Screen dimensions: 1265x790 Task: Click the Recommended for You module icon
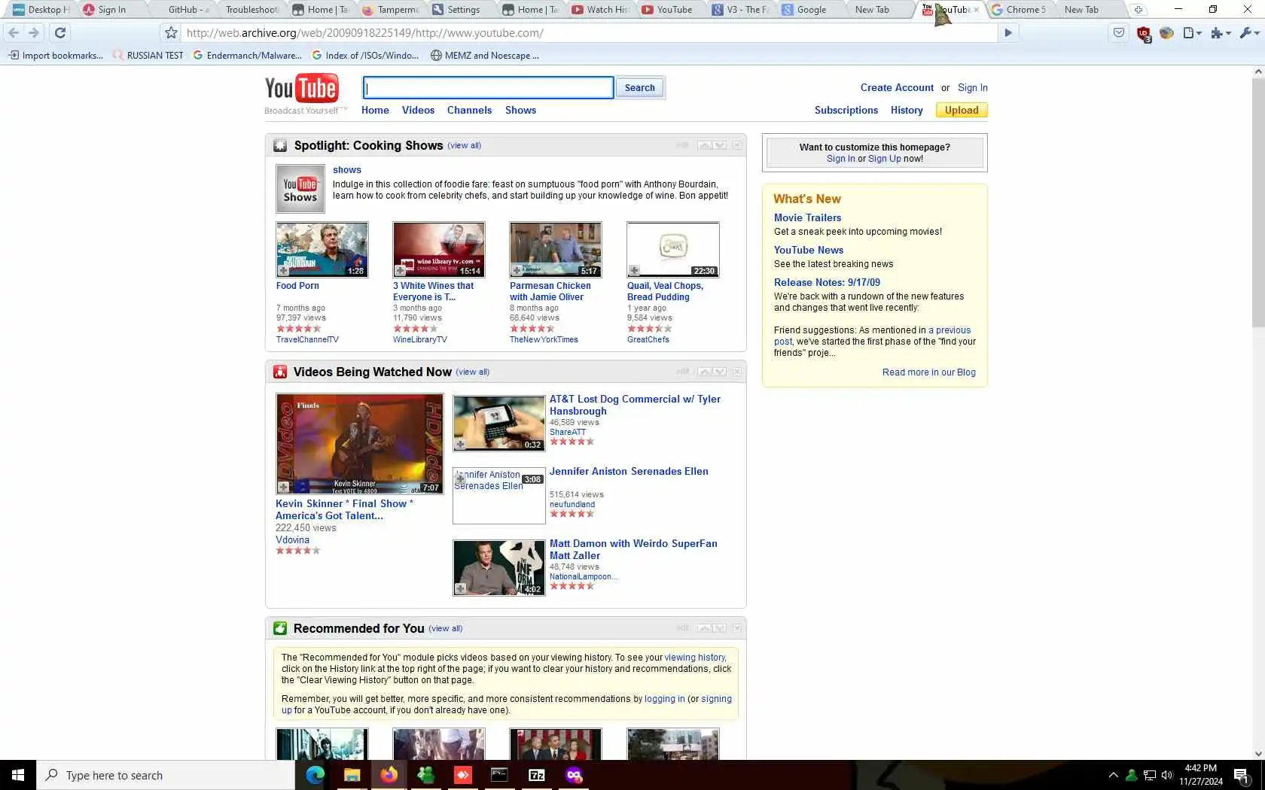280,628
